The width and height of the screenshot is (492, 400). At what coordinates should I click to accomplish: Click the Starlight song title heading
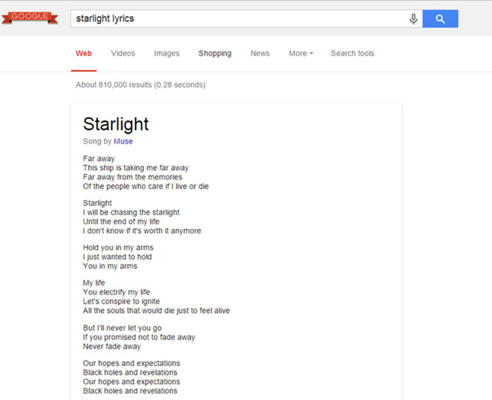[x=116, y=124]
